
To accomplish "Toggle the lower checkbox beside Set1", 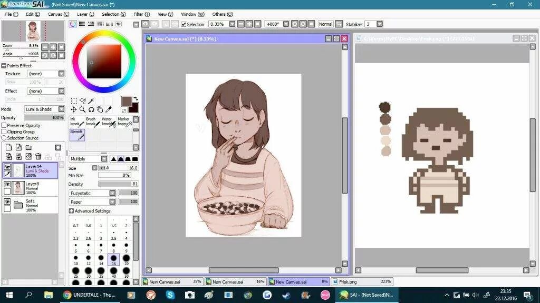I will tap(7, 208).
